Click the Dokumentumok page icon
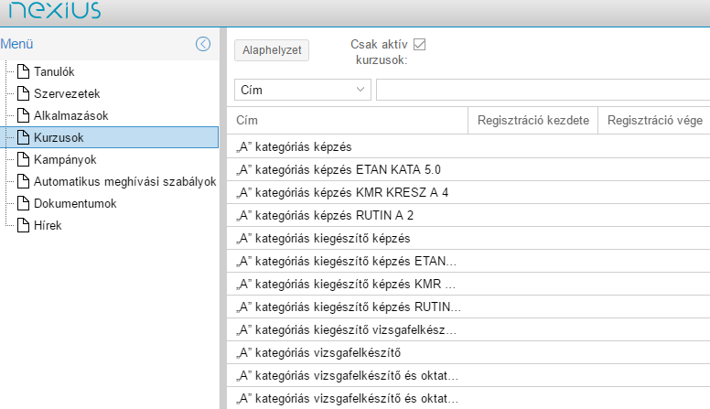This screenshot has width=710, height=409. [25, 203]
